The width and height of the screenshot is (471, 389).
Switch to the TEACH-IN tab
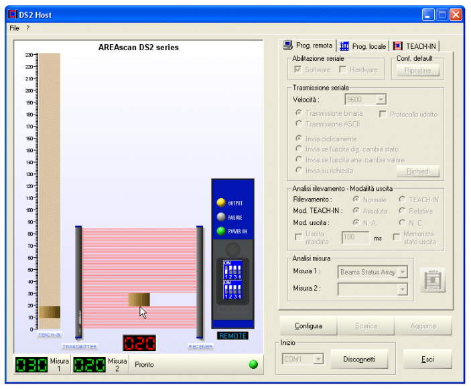point(415,46)
